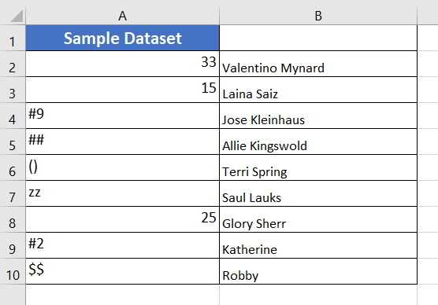Select the cell containing zz
The width and height of the screenshot is (438, 305).
pyautogui.click(x=122, y=193)
